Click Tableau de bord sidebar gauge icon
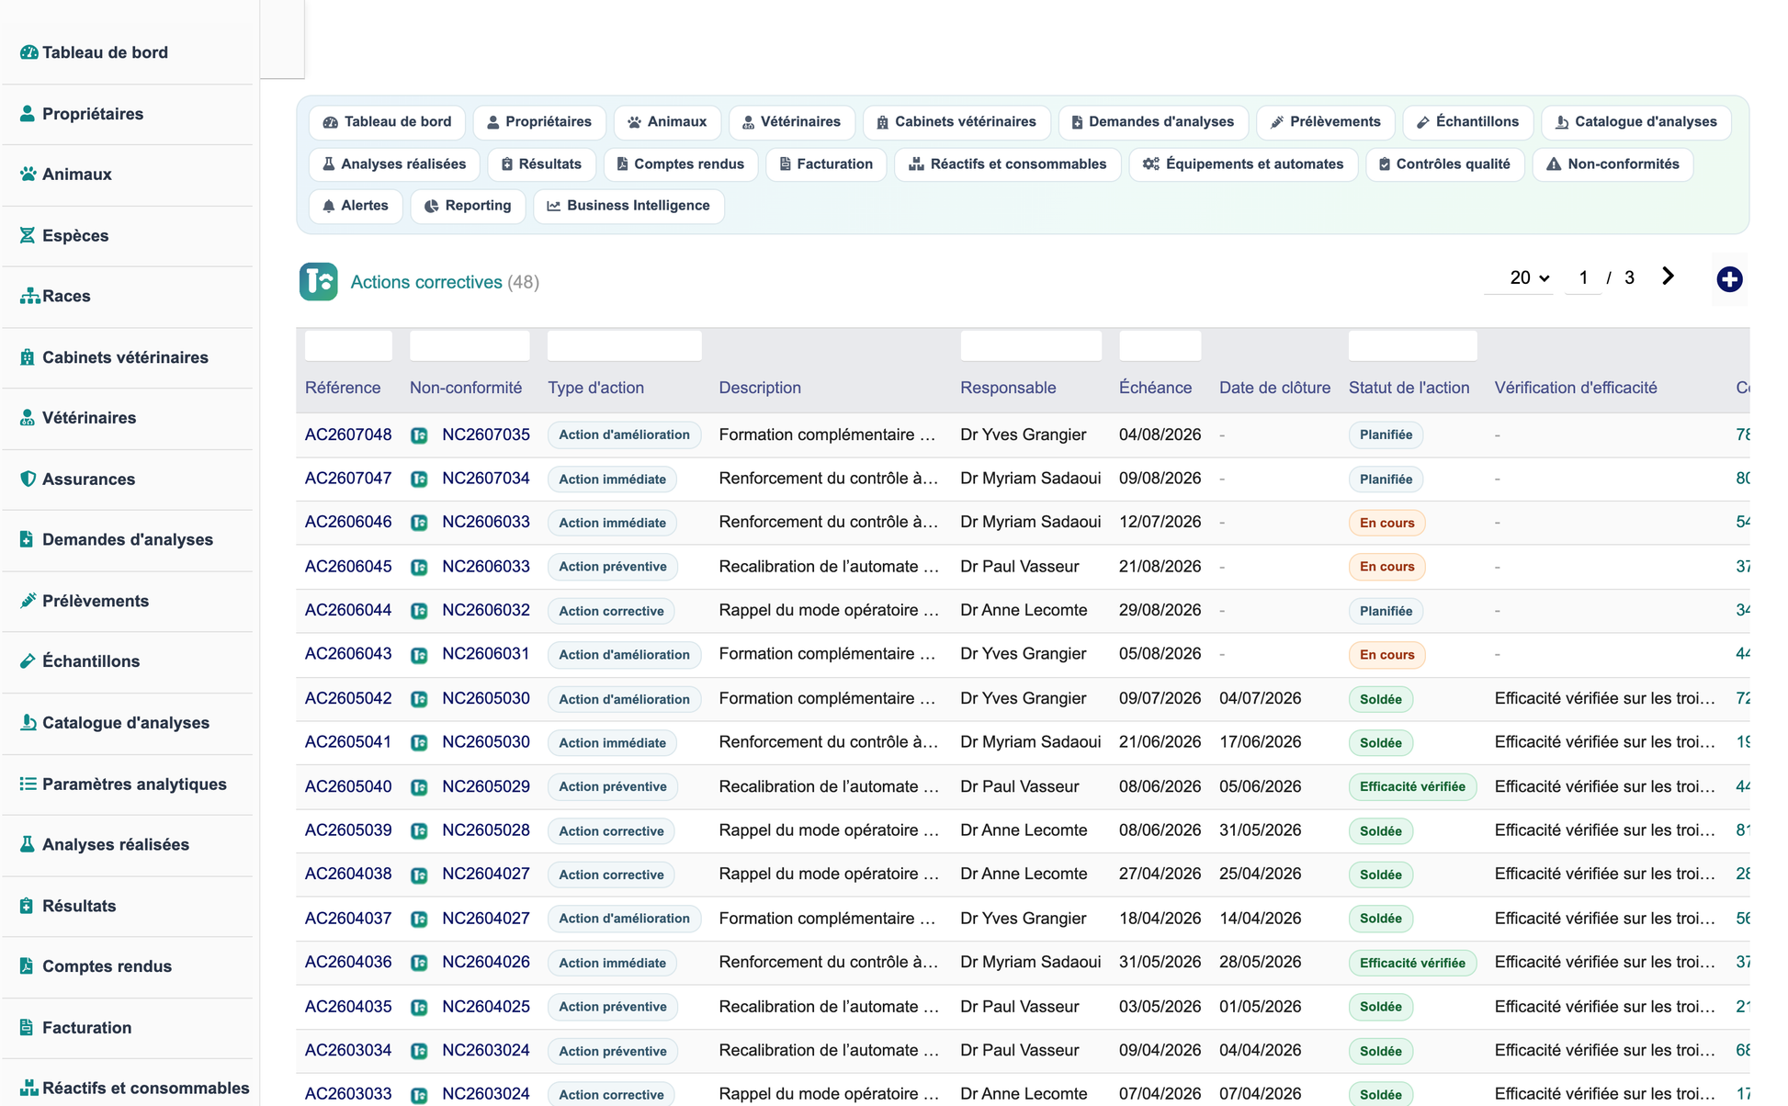The image size is (1788, 1106). 28,52
